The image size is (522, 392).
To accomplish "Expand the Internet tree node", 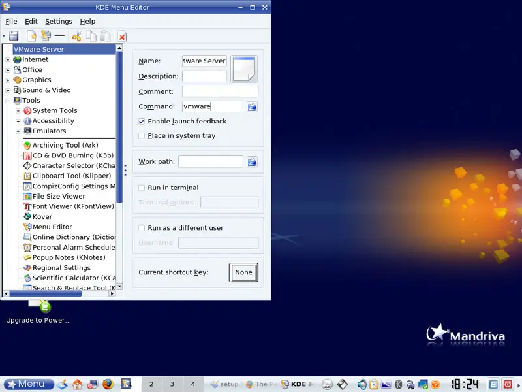I will (x=8, y=60).
